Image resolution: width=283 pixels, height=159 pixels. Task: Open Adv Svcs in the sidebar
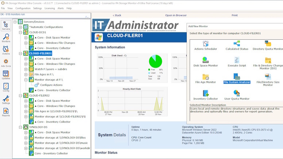coord(6,63)
